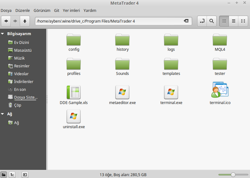Switch to compact view

coord(243,21)
